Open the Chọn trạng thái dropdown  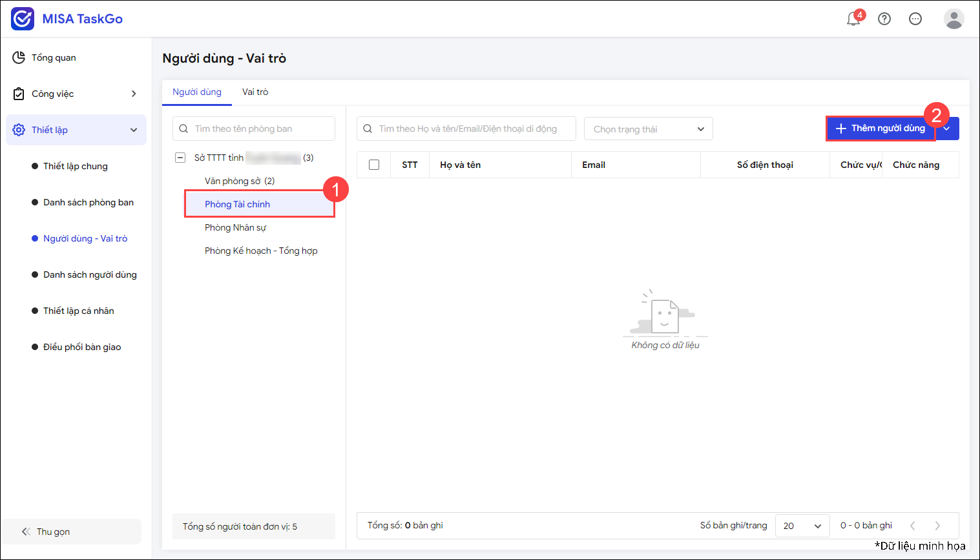(x=648, y=129)
